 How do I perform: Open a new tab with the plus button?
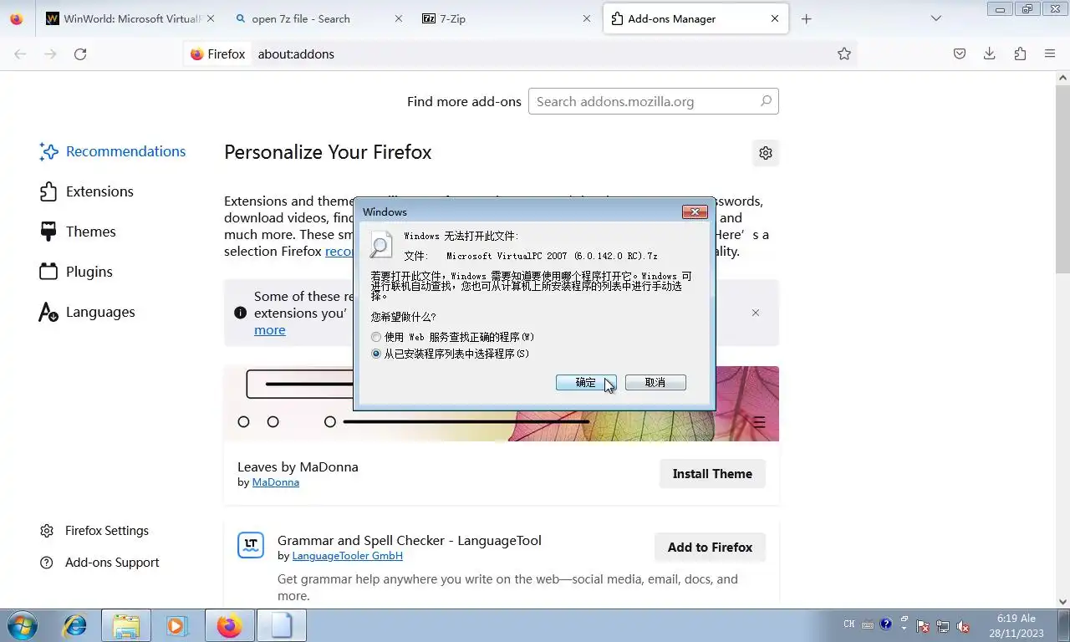pos(806,18)
